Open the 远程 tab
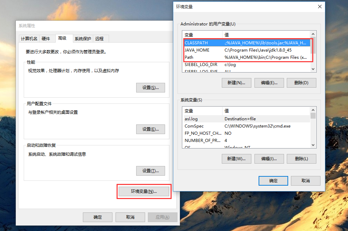Screen dimensions: 348x231 99,38
